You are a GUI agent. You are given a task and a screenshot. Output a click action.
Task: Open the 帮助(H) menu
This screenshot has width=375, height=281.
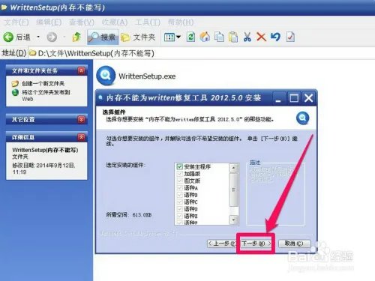point(181,22)
